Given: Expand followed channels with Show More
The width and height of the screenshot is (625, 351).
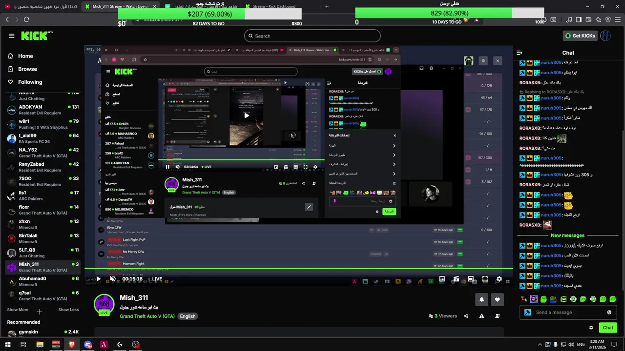Looking at the screenshot, I should (x=18, y=310).
